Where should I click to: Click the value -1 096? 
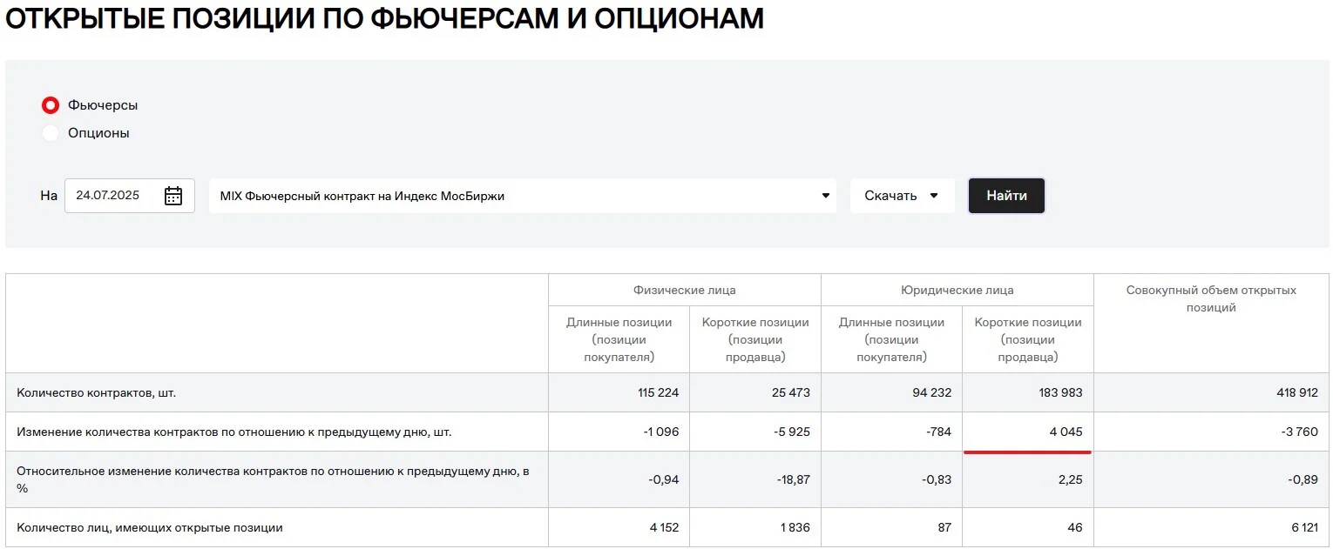pyautogui.click(x=660, y=432)
